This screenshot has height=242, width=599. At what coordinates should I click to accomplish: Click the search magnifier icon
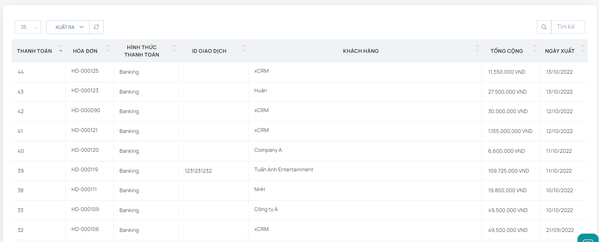tap(544, 27)
